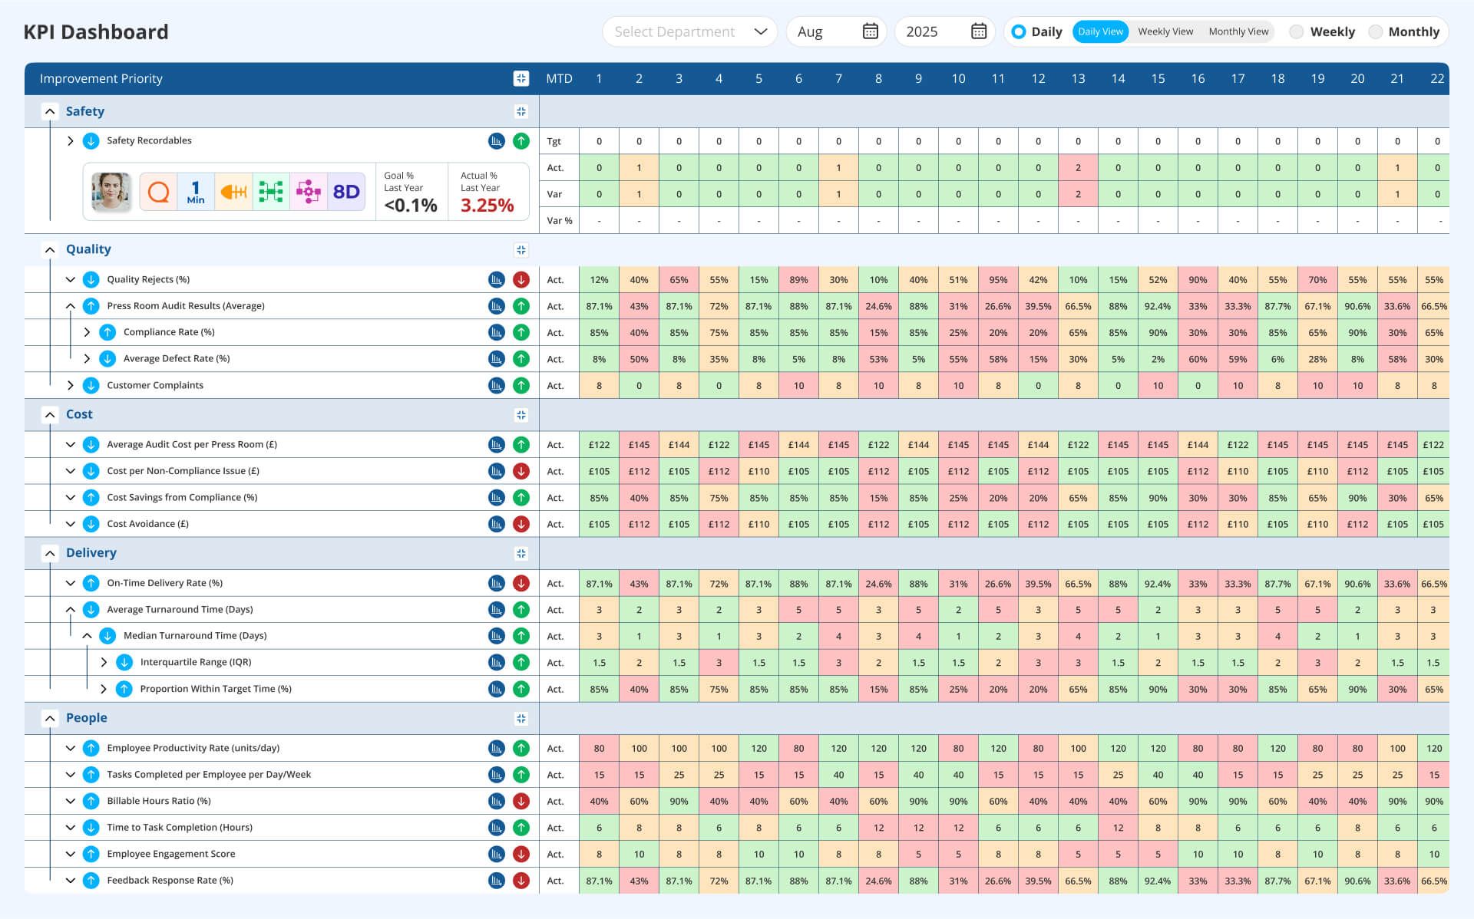Image resolution: width=1474 pixels, height=919 pixels.
Task: Click the collapse-all button in Improvement Priority header
Action: pos(521,78)
